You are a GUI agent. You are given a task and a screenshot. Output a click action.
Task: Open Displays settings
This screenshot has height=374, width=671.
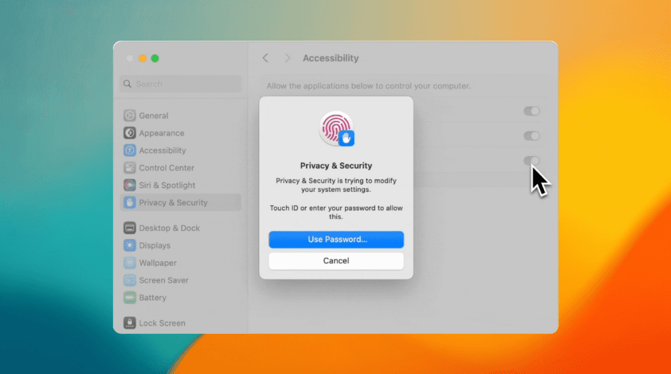tap(180, 245)
